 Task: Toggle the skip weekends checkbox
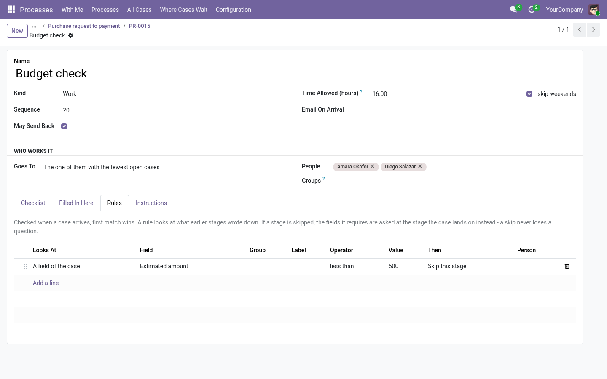(x=529, y=94)
